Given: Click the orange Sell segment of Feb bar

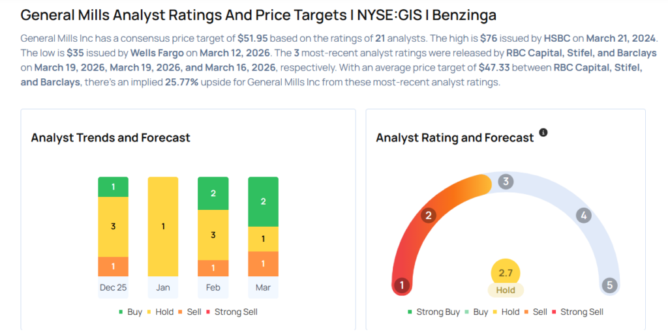Looking at the screenshot, I should pyautogui.click(x=213, y=268).
